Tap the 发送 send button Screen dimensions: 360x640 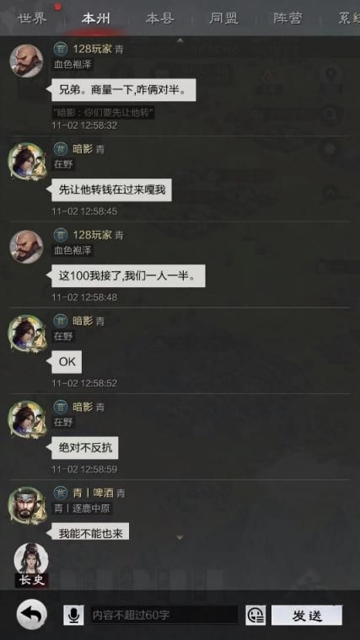click(307, 615)
